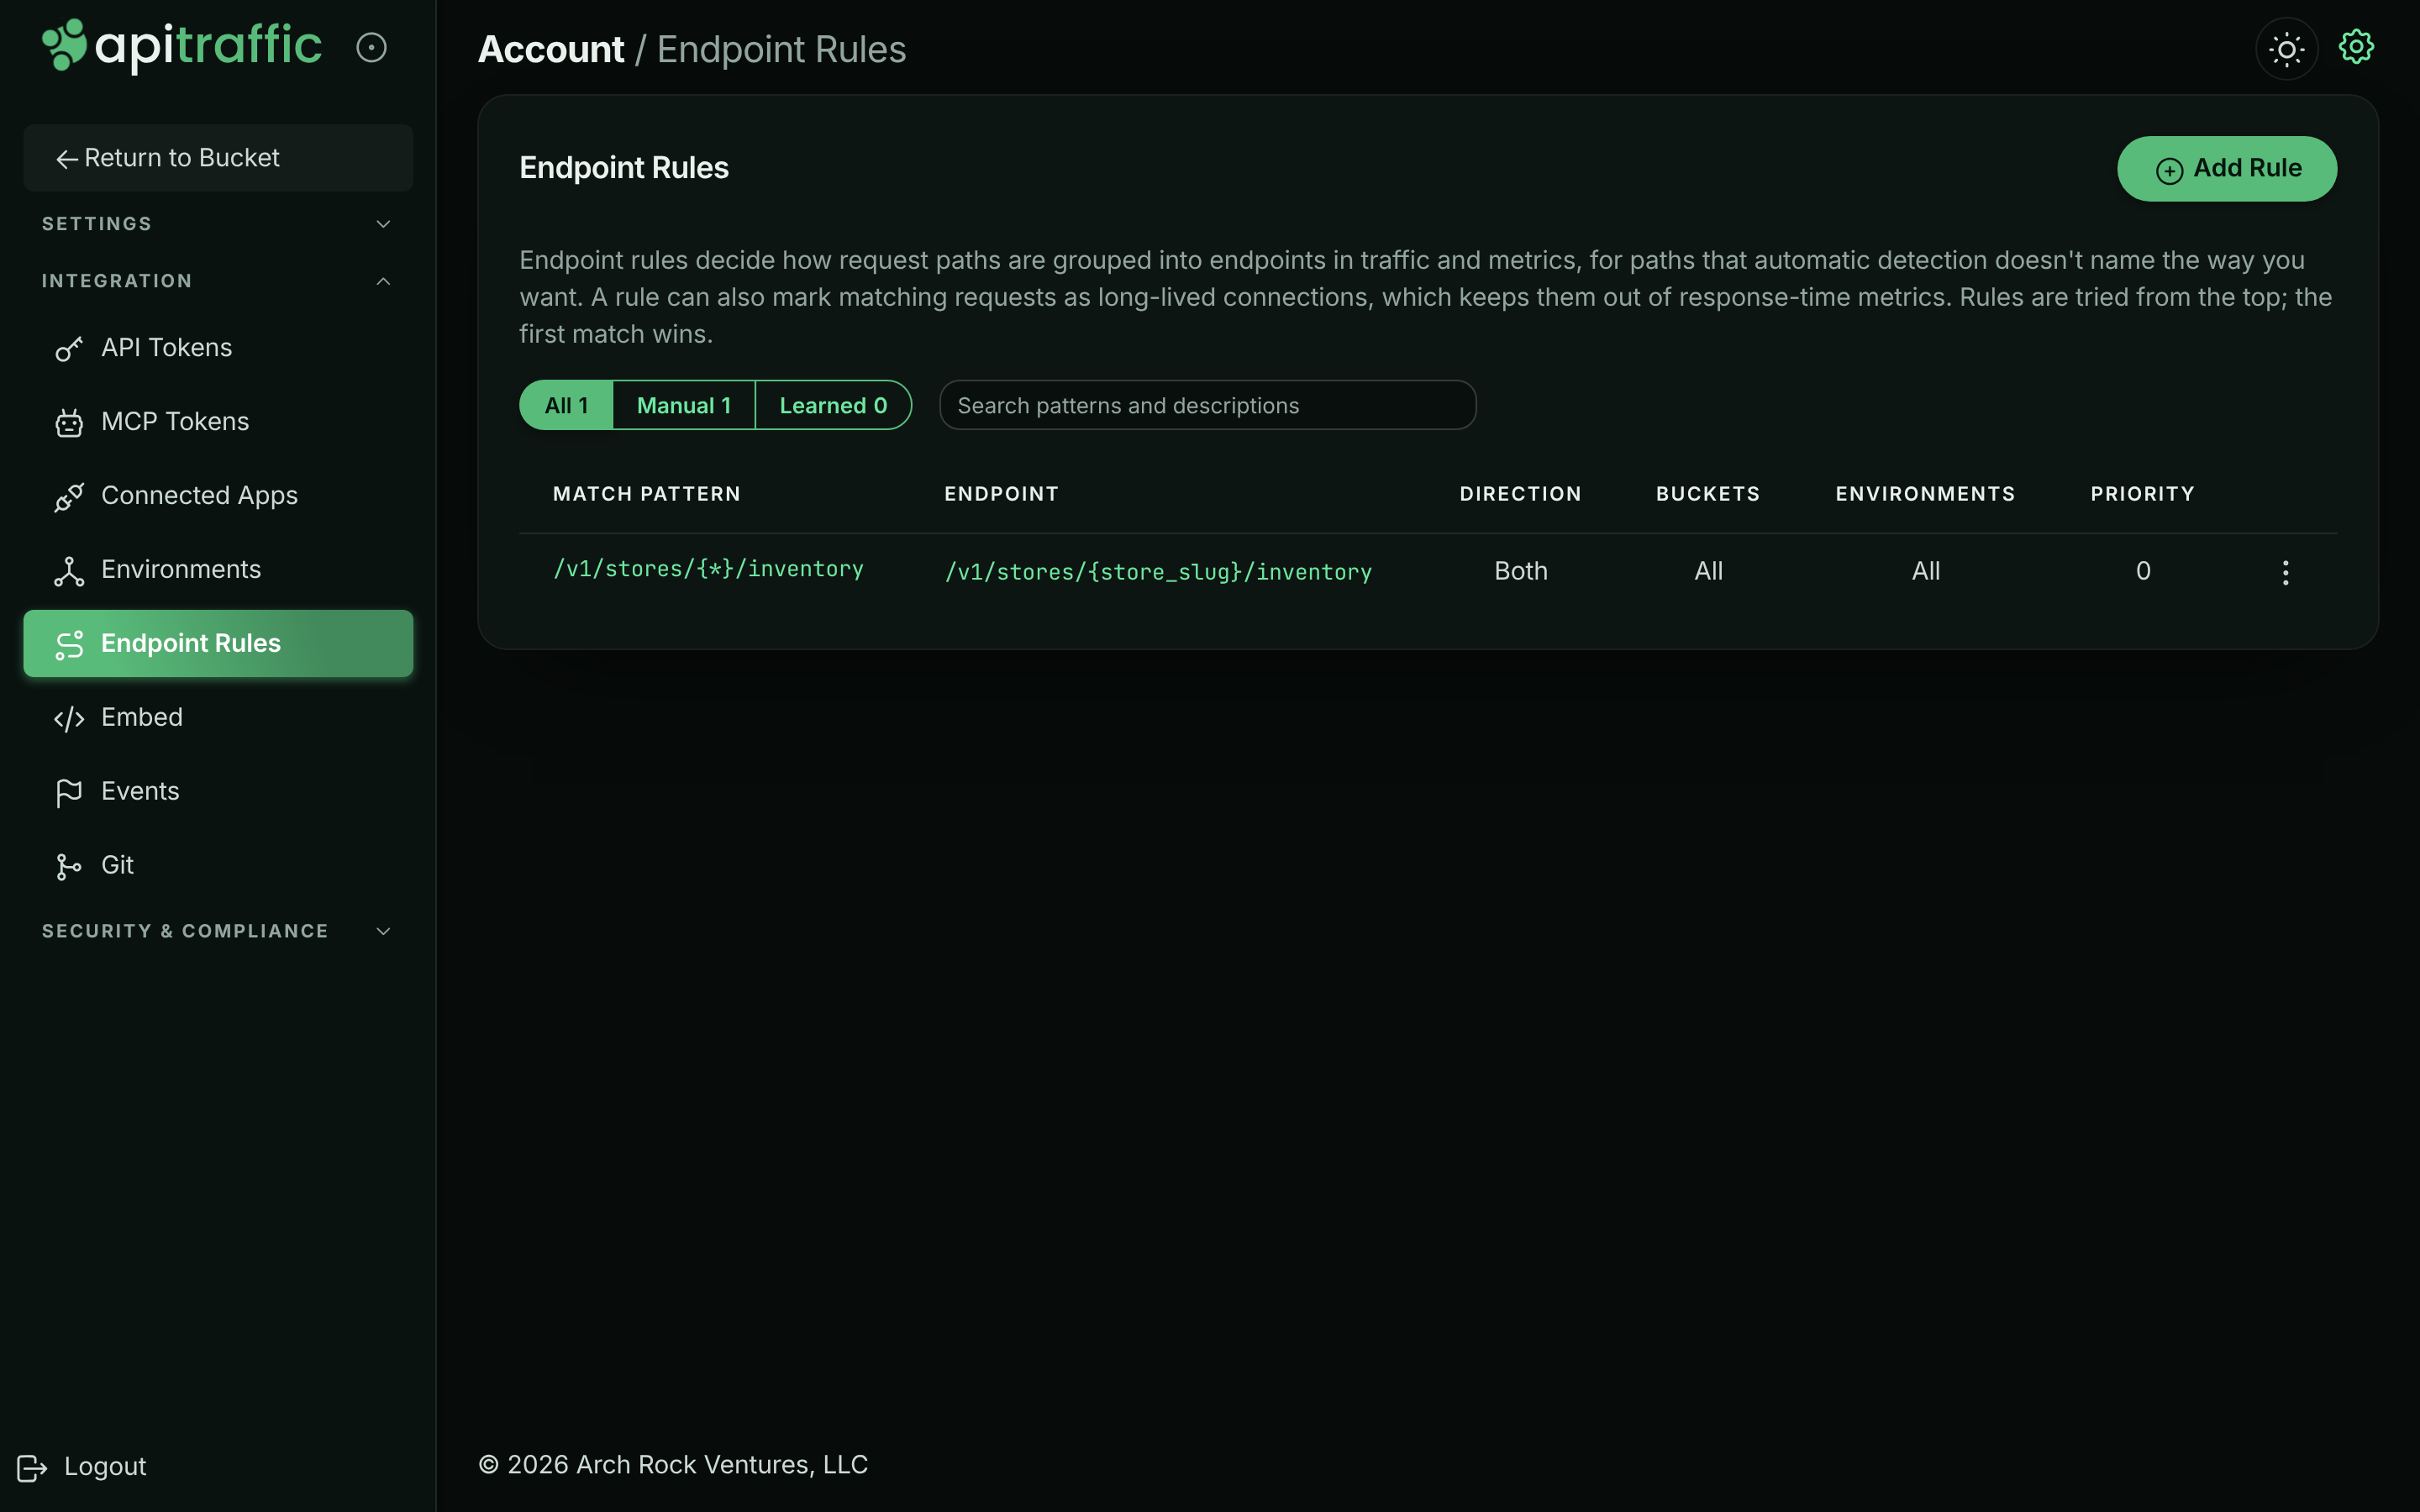Select the Learned 0 filter tab

click(x=833, y=405)
